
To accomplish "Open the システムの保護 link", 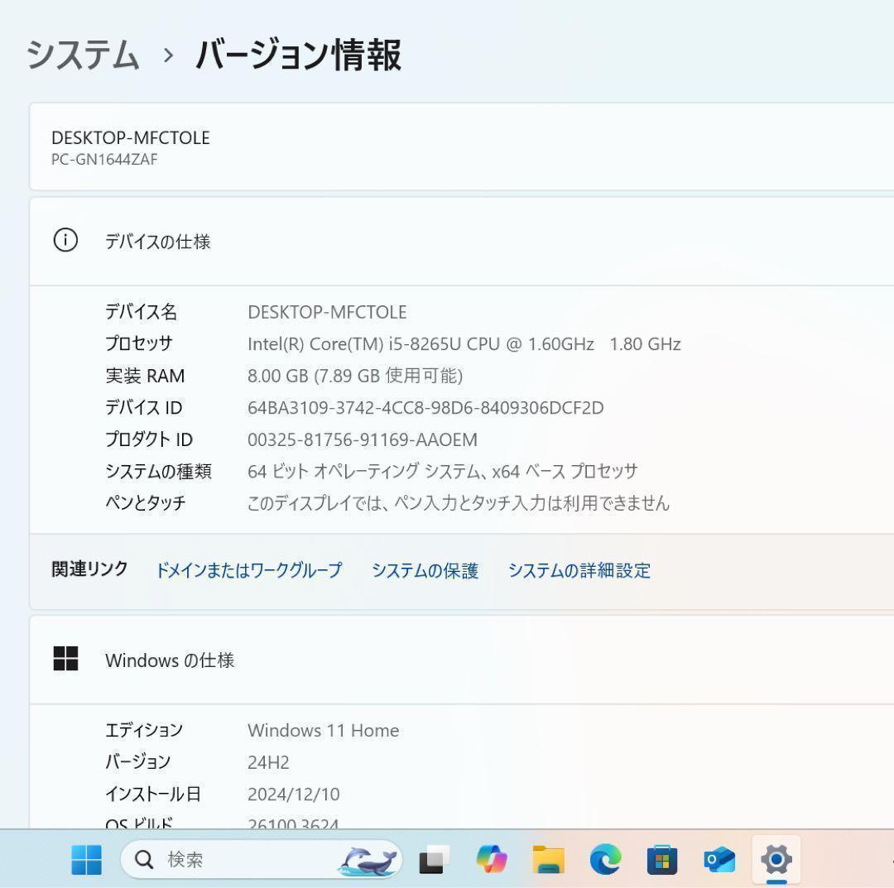I will [x=425, y=570].
